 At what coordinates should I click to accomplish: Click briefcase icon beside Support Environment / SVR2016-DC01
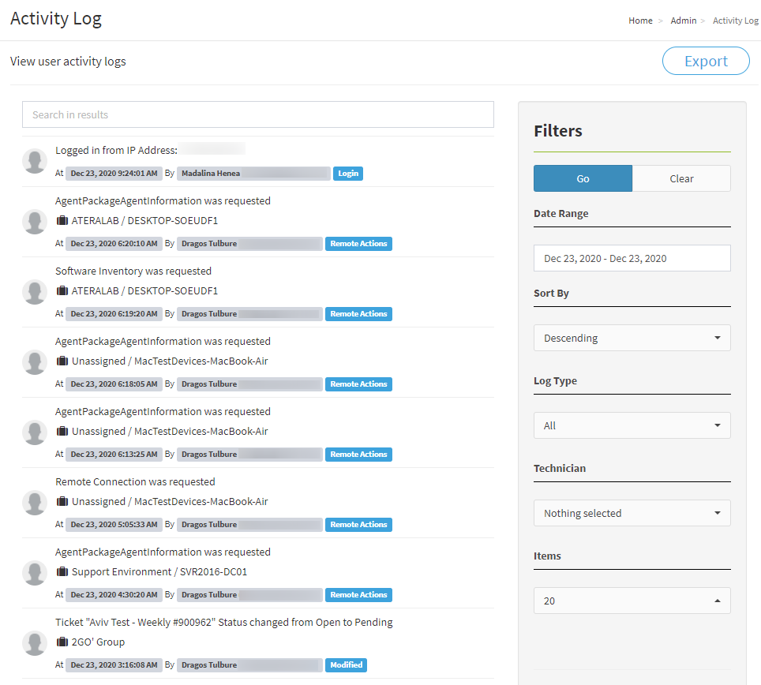pos(62,572)
